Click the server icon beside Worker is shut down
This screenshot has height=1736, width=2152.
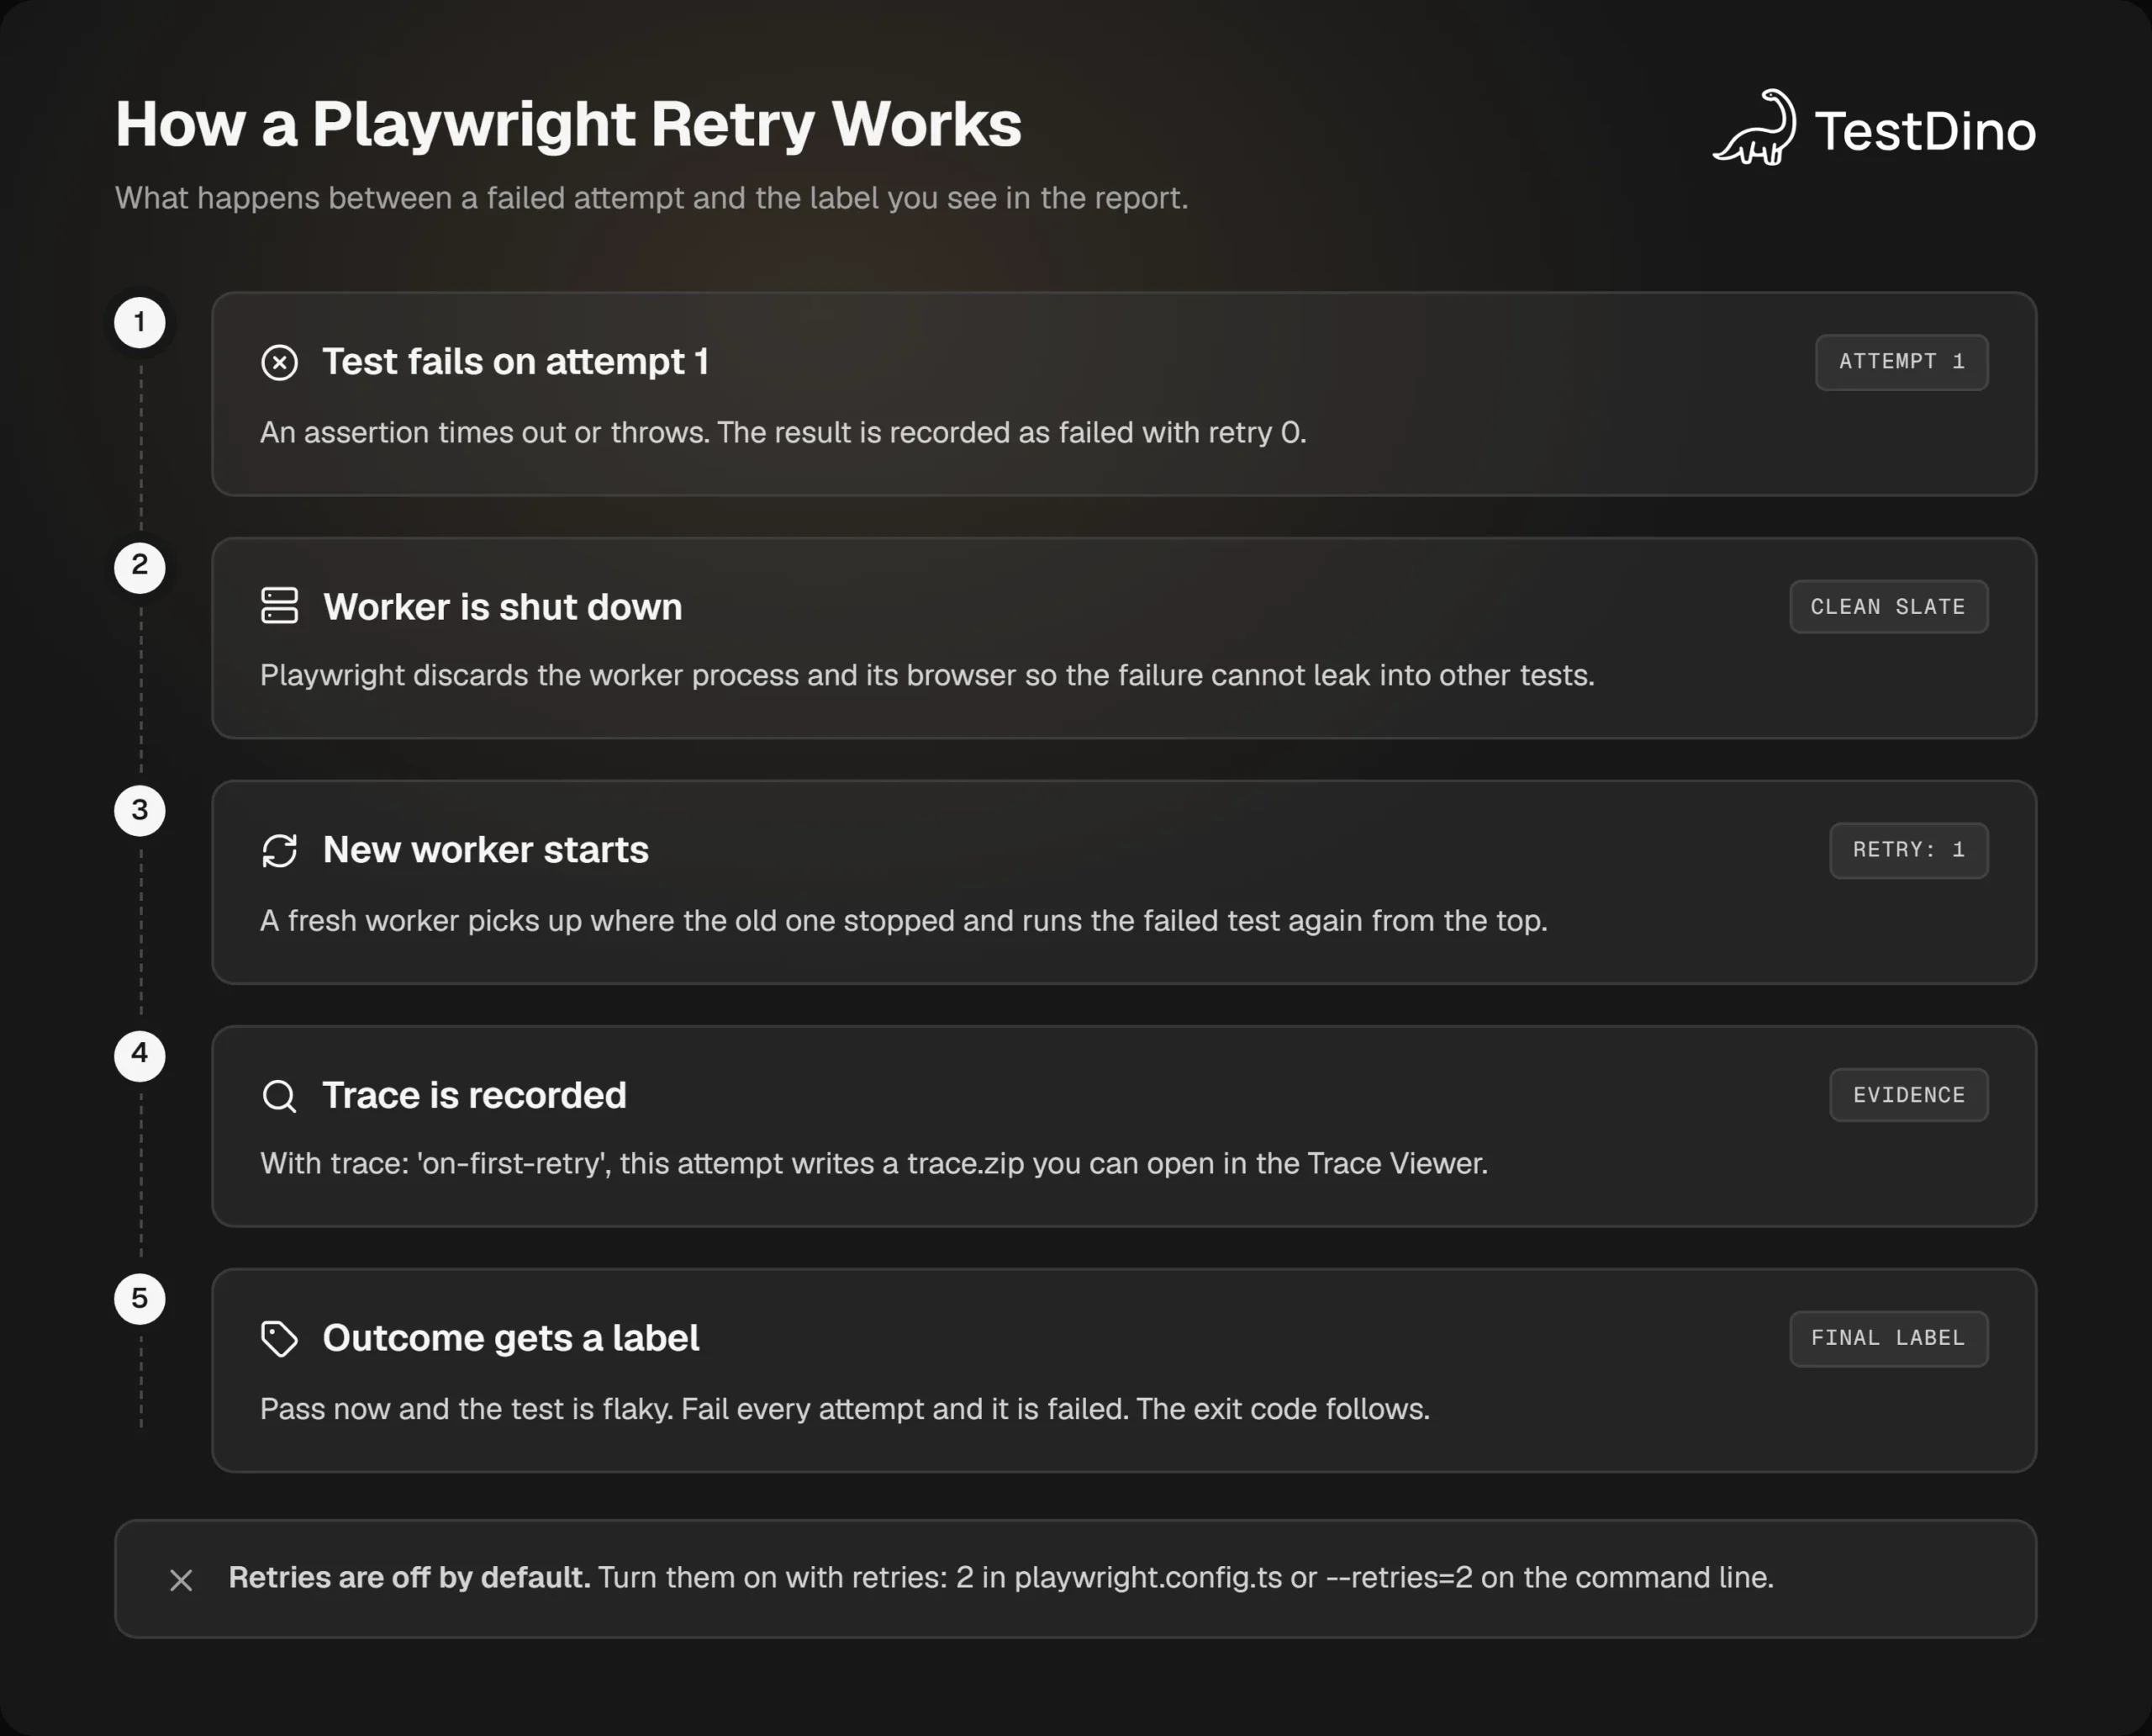[280, 606]
